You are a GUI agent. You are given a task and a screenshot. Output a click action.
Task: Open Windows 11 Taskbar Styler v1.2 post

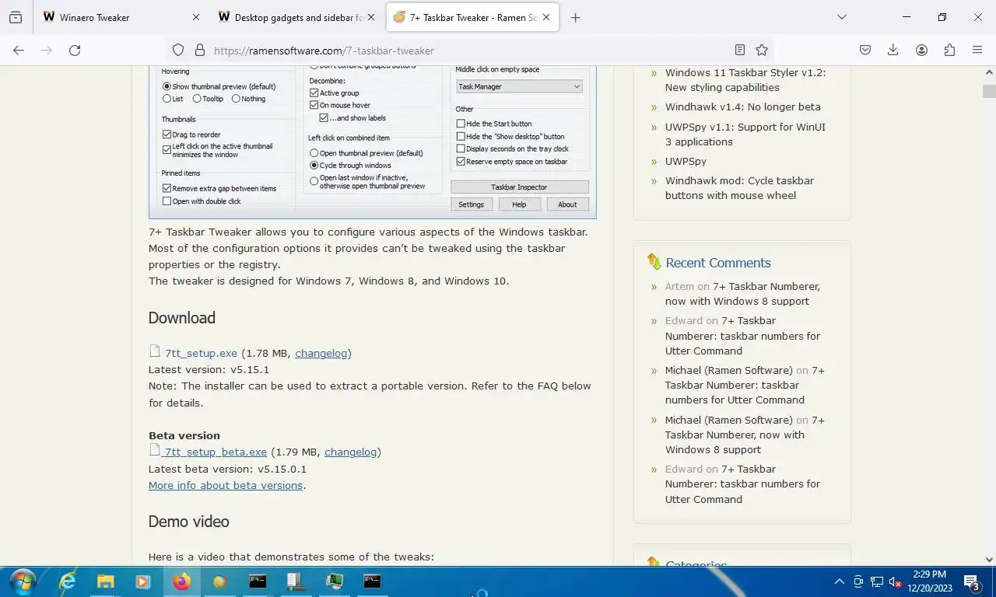(745, 80)
